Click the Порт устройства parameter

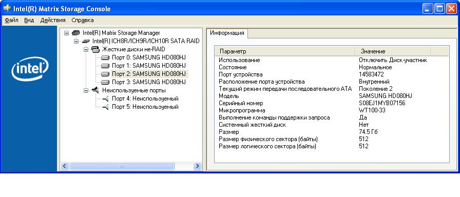point(241,74)
